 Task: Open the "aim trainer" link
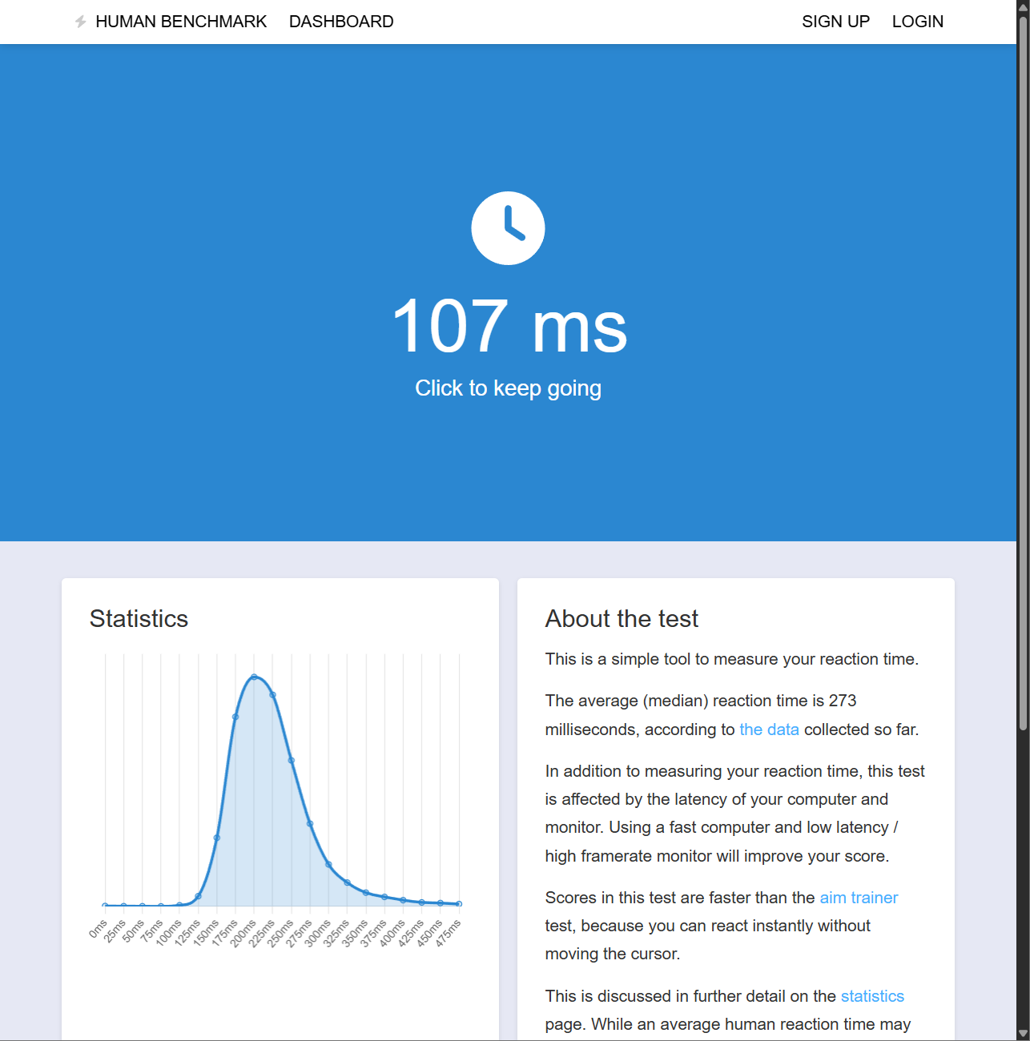click(859, 898)
